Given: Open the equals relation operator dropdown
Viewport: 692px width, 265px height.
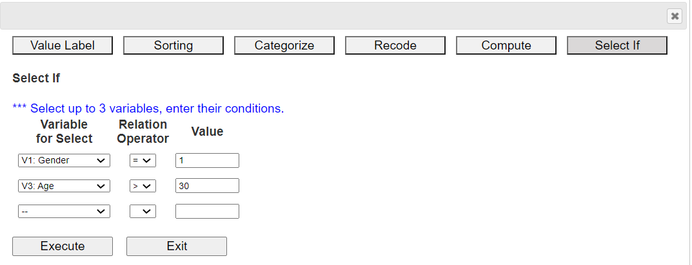Looking at the screenshot, I should [143, 161].
